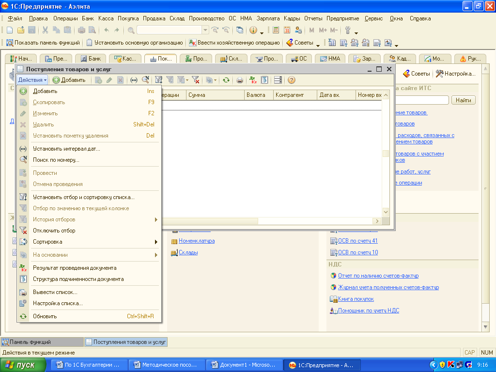The width and height of the screenshot is (496, 372).
Task: Choose Настройка списка menu item
Action: coord(89,303)
